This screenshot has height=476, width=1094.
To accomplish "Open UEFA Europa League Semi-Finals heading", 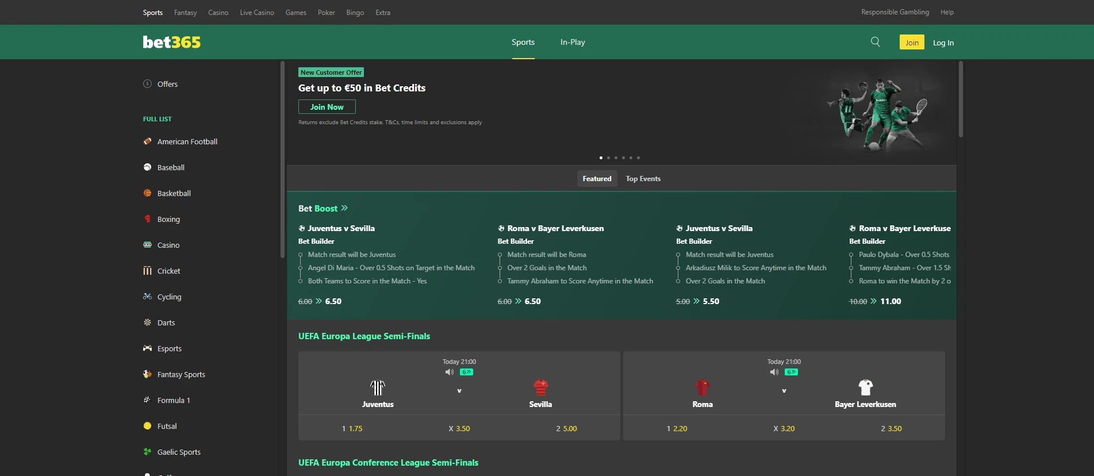I will click(364, 336).
